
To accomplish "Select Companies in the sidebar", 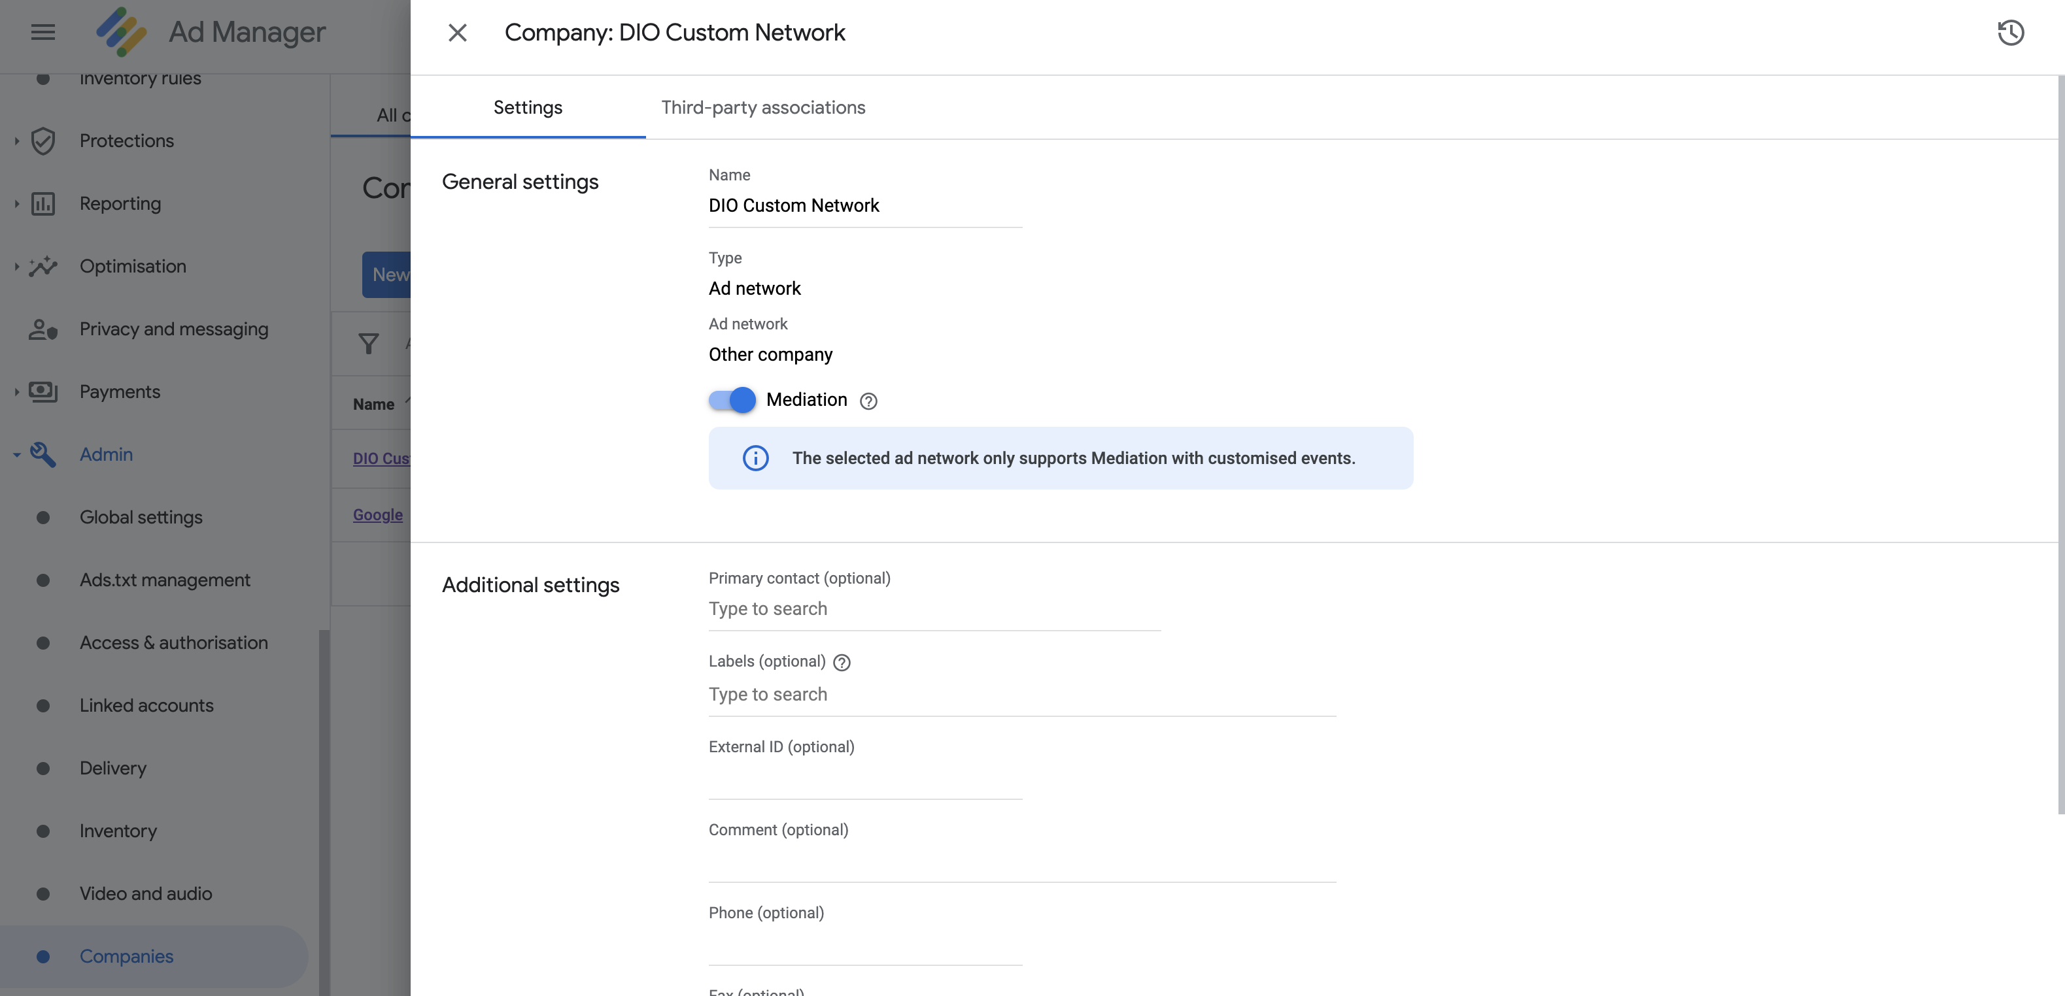I will pyautogui.click(x=154, y=957).
